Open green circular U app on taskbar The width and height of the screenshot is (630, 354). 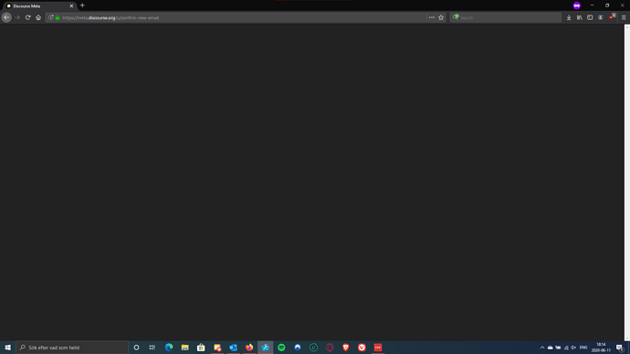tap(313, 348)
